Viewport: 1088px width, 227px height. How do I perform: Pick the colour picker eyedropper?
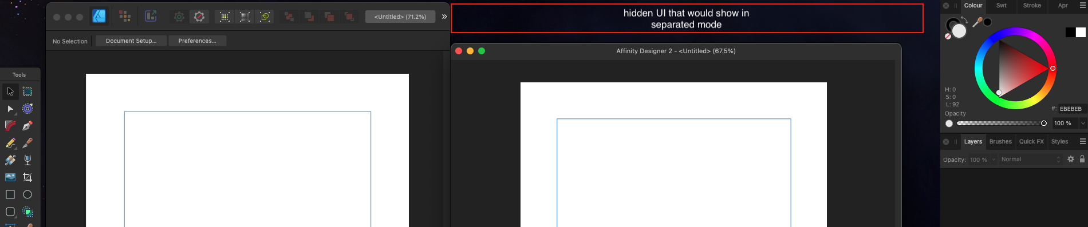[977, 22]
